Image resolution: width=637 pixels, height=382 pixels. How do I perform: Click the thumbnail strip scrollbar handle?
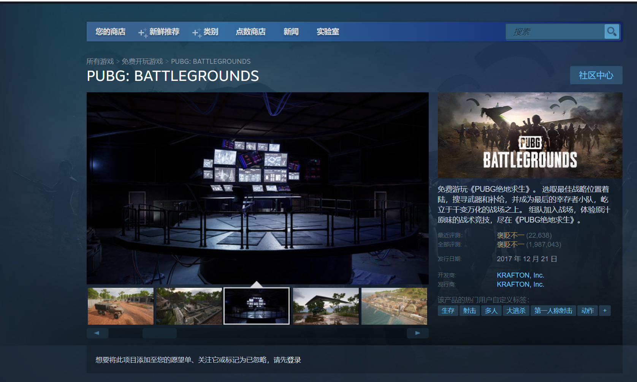coord(160,333)
